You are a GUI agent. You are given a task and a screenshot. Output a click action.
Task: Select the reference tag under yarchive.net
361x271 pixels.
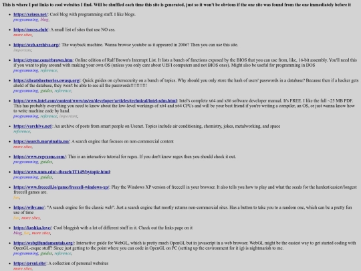pyautogui.click(x=22, y=131)
